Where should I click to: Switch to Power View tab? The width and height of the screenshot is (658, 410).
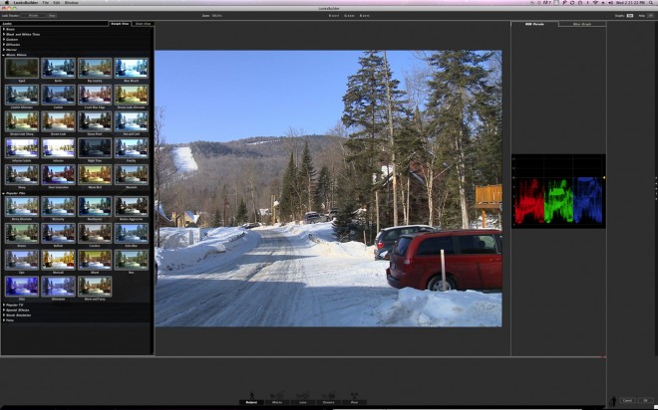coord(143,23)
